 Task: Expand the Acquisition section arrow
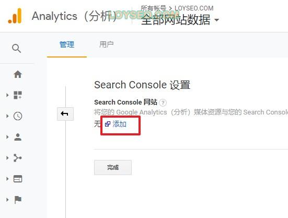click(x=7, y=158)
